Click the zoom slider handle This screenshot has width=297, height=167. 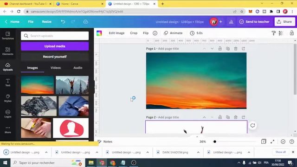click(x=214, y=141)
